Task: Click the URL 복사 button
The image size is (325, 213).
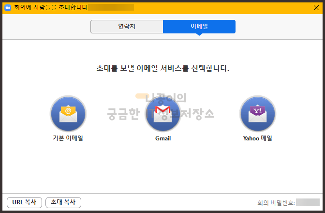Action: tap(25, 202)
